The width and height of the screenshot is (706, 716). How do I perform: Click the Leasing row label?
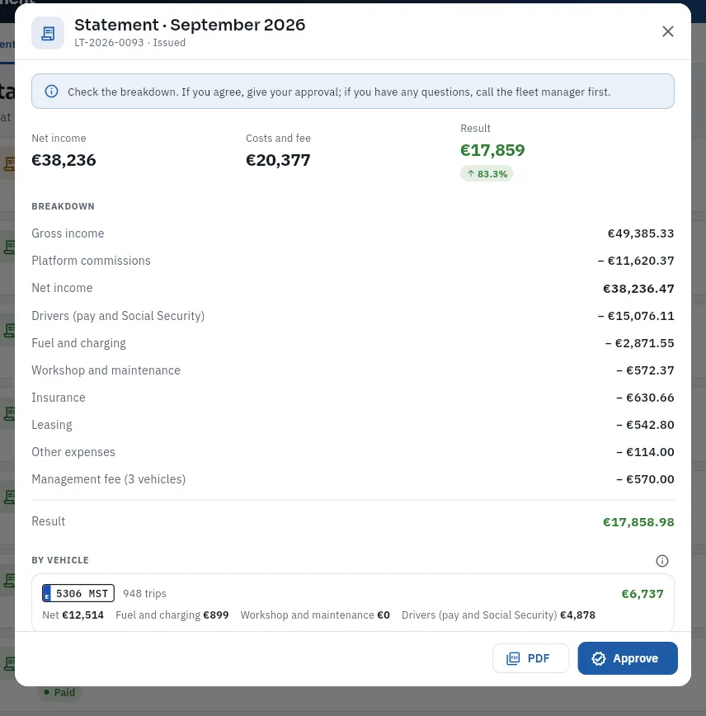[x=52, y=425]
